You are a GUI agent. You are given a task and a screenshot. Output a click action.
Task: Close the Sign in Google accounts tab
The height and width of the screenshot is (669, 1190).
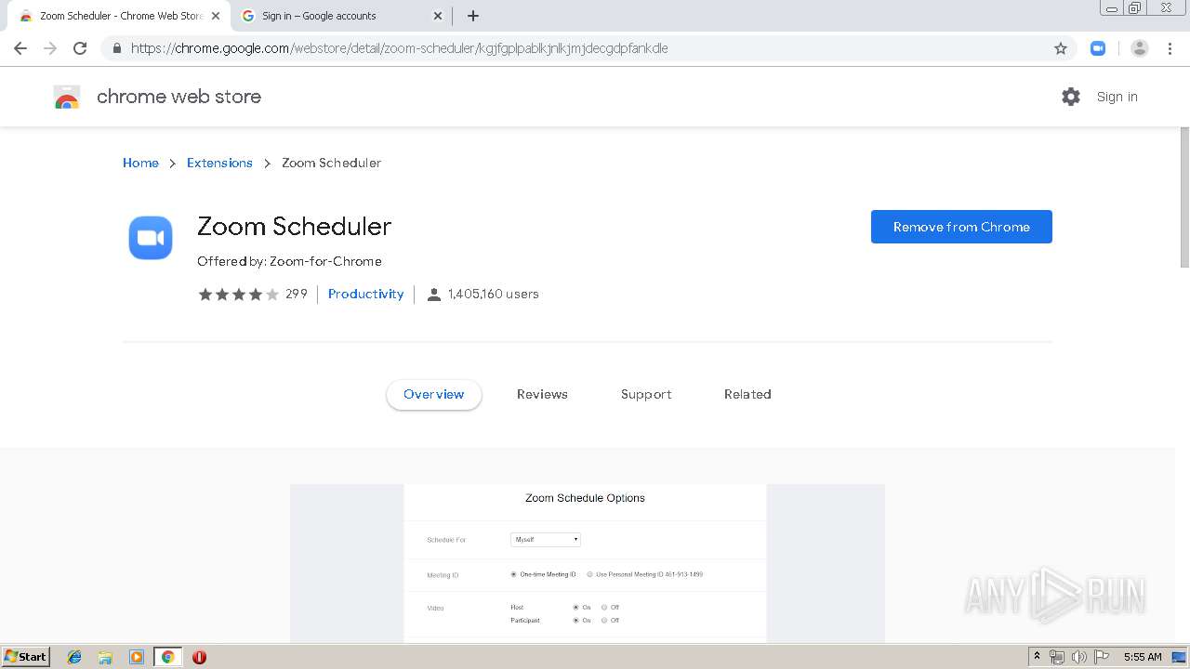pyautogui.click(x=438, y=16)
